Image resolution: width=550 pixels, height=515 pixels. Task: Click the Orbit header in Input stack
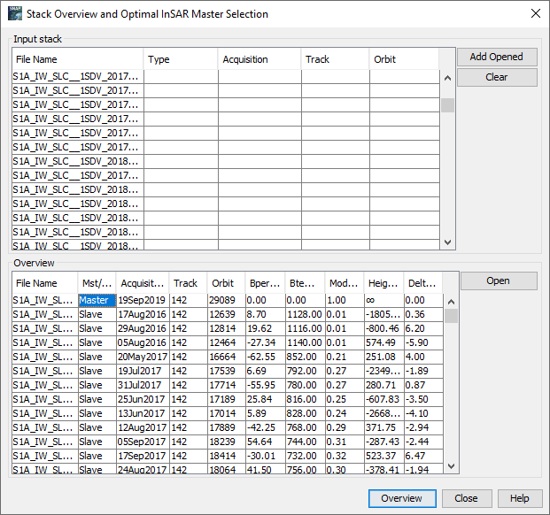404,59
